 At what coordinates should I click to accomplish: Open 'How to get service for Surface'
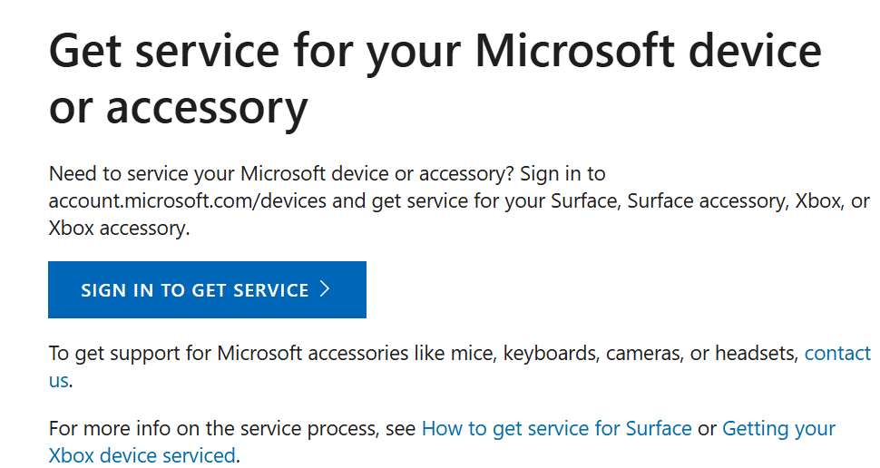(x=556, y=428)
